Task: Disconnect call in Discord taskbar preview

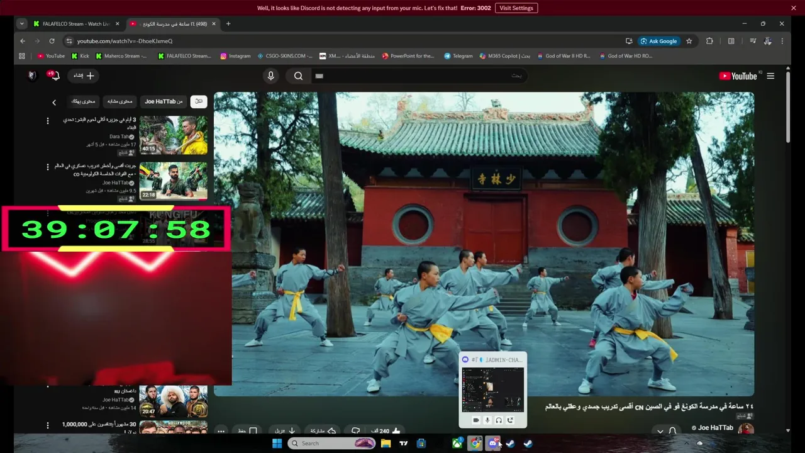Action: tap(511, 420)
